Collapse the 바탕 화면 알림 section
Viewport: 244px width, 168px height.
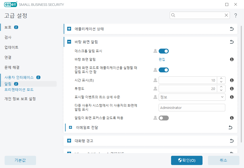coord(69,42)
